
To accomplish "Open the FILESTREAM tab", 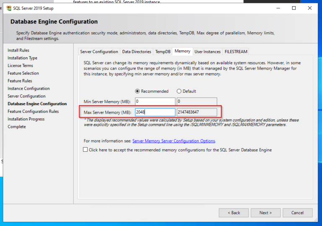I will pyautogui.click(x=236, y=52).
